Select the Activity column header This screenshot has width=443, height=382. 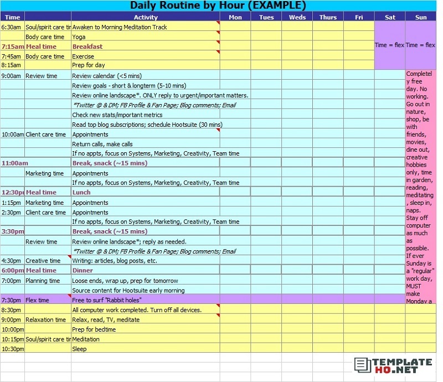pos(146,17)
